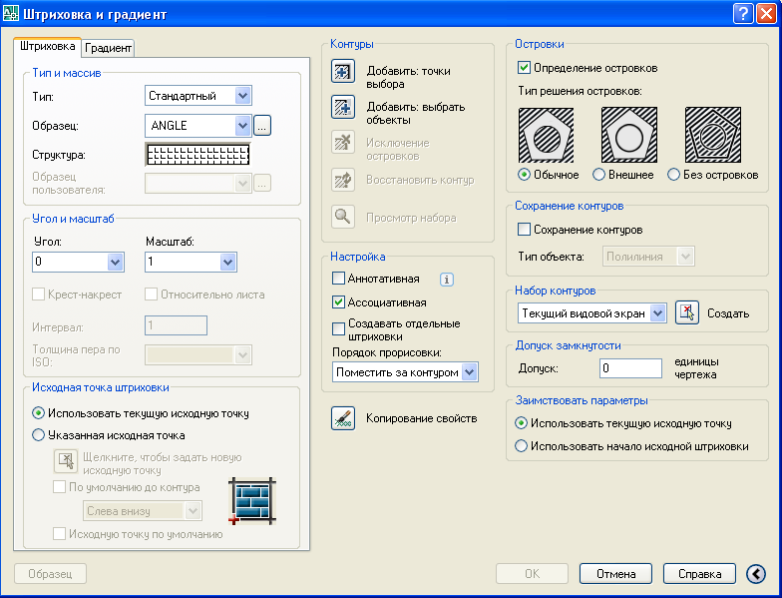Enable the 'Аннотативная' checkbox
Viewport: 782px width, 598px height.
(339, 278)
